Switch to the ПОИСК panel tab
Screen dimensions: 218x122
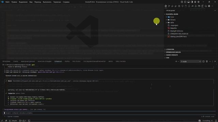tap(16, 61)
